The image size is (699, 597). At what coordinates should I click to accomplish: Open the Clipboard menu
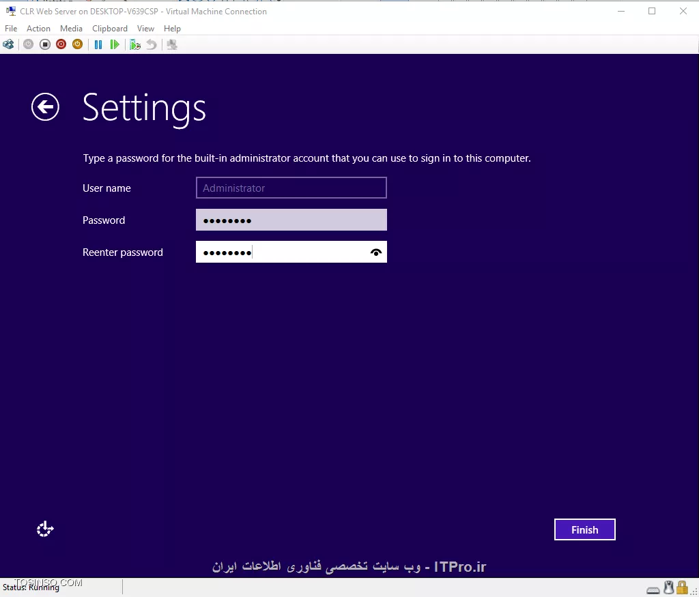coord(109,28)
